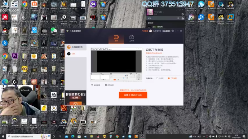Viewport: 248px width, 139px height.
Task: Open the Calculator taskbar icon
Action: (x=111, y=137)
